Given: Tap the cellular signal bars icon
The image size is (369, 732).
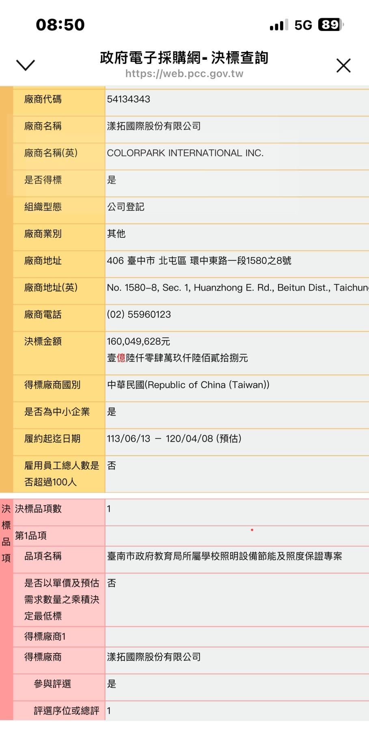Looking at the screenshot, I should (x=278, y=25).
